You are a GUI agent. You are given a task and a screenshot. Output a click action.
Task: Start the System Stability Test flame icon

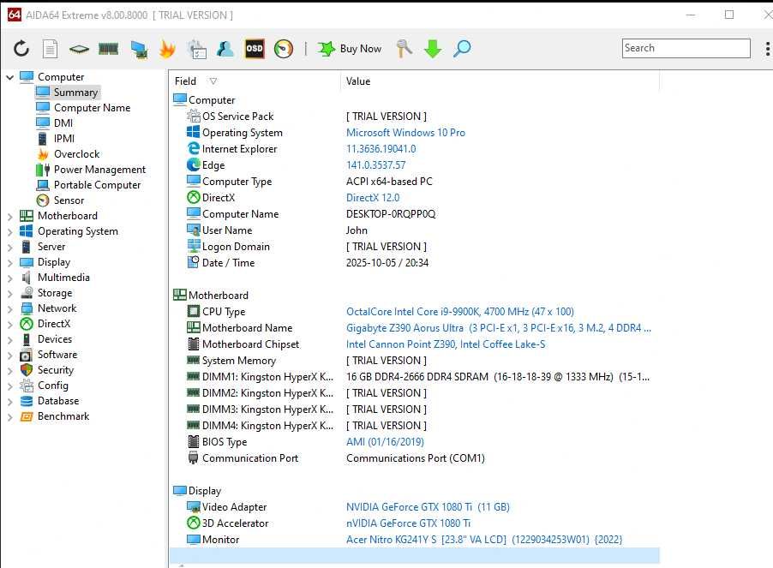pos(168,49)
